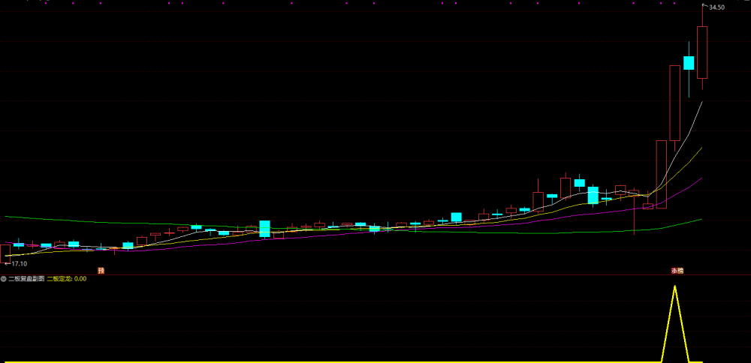Image resolution: width=751 pixels, height=363 pixels.
Task: Select the 二板复盘副图 indicator name
Action: pos(26,278)
